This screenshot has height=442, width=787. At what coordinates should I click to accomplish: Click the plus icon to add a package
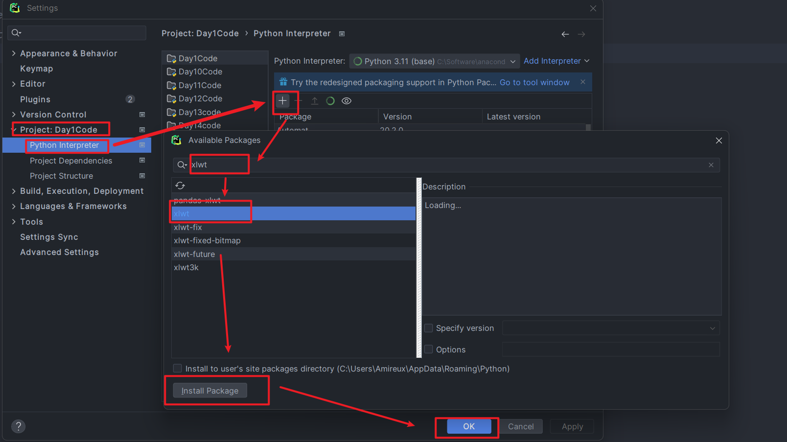(x=282, y=101)
